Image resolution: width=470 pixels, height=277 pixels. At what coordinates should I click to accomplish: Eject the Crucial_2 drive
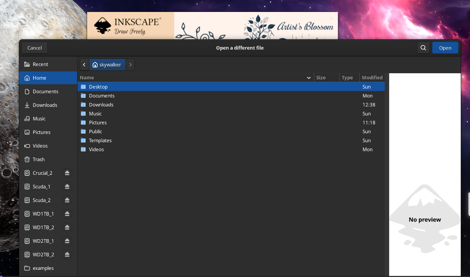pyautogui.click(x=67, y=173)
